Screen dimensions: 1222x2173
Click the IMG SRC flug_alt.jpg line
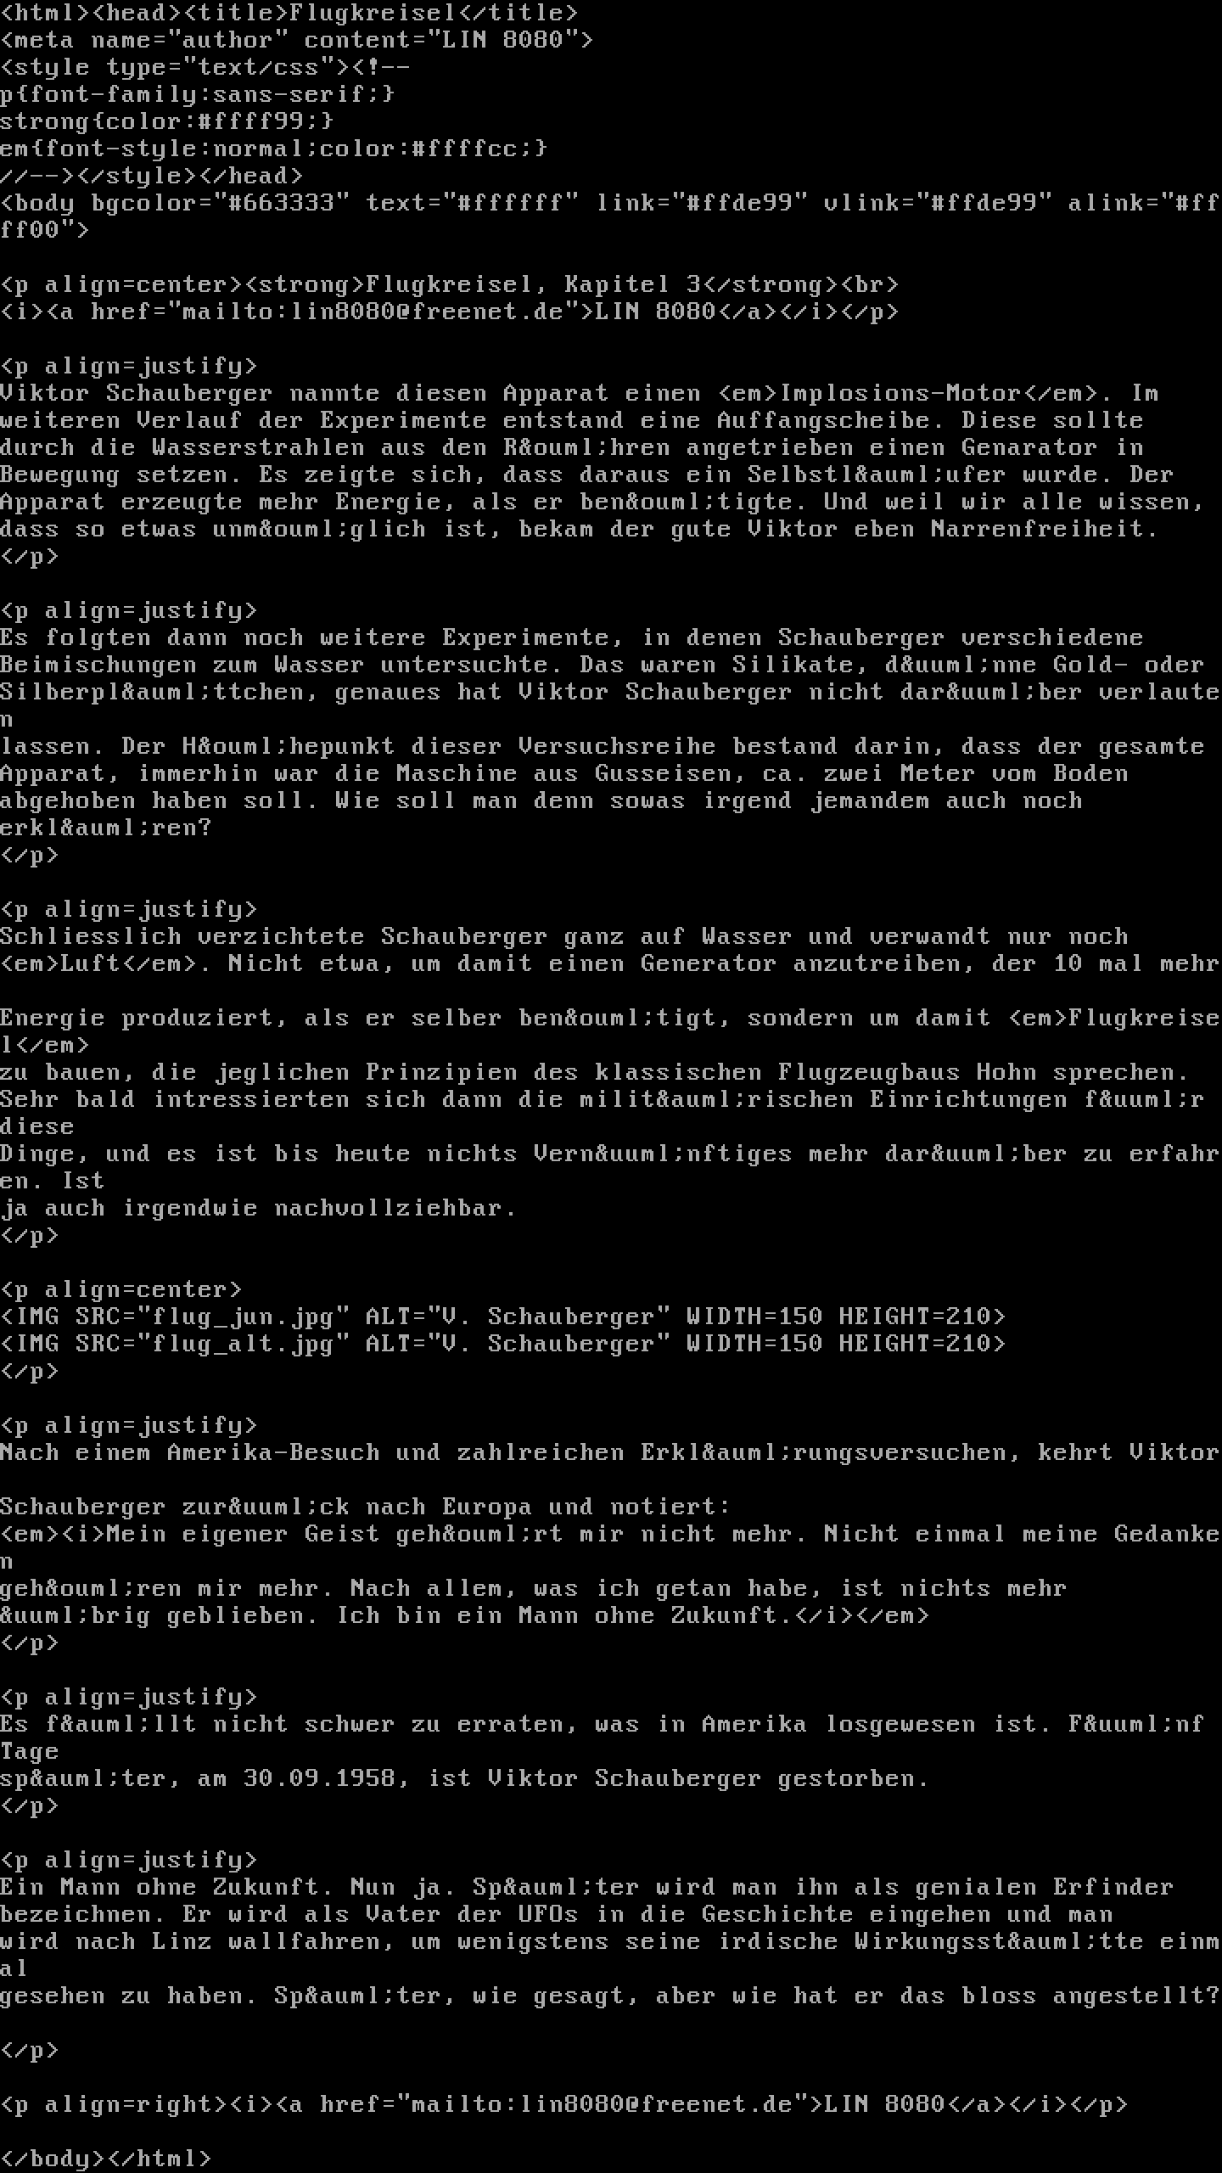pyautogui.click(x=503, y=1344)
